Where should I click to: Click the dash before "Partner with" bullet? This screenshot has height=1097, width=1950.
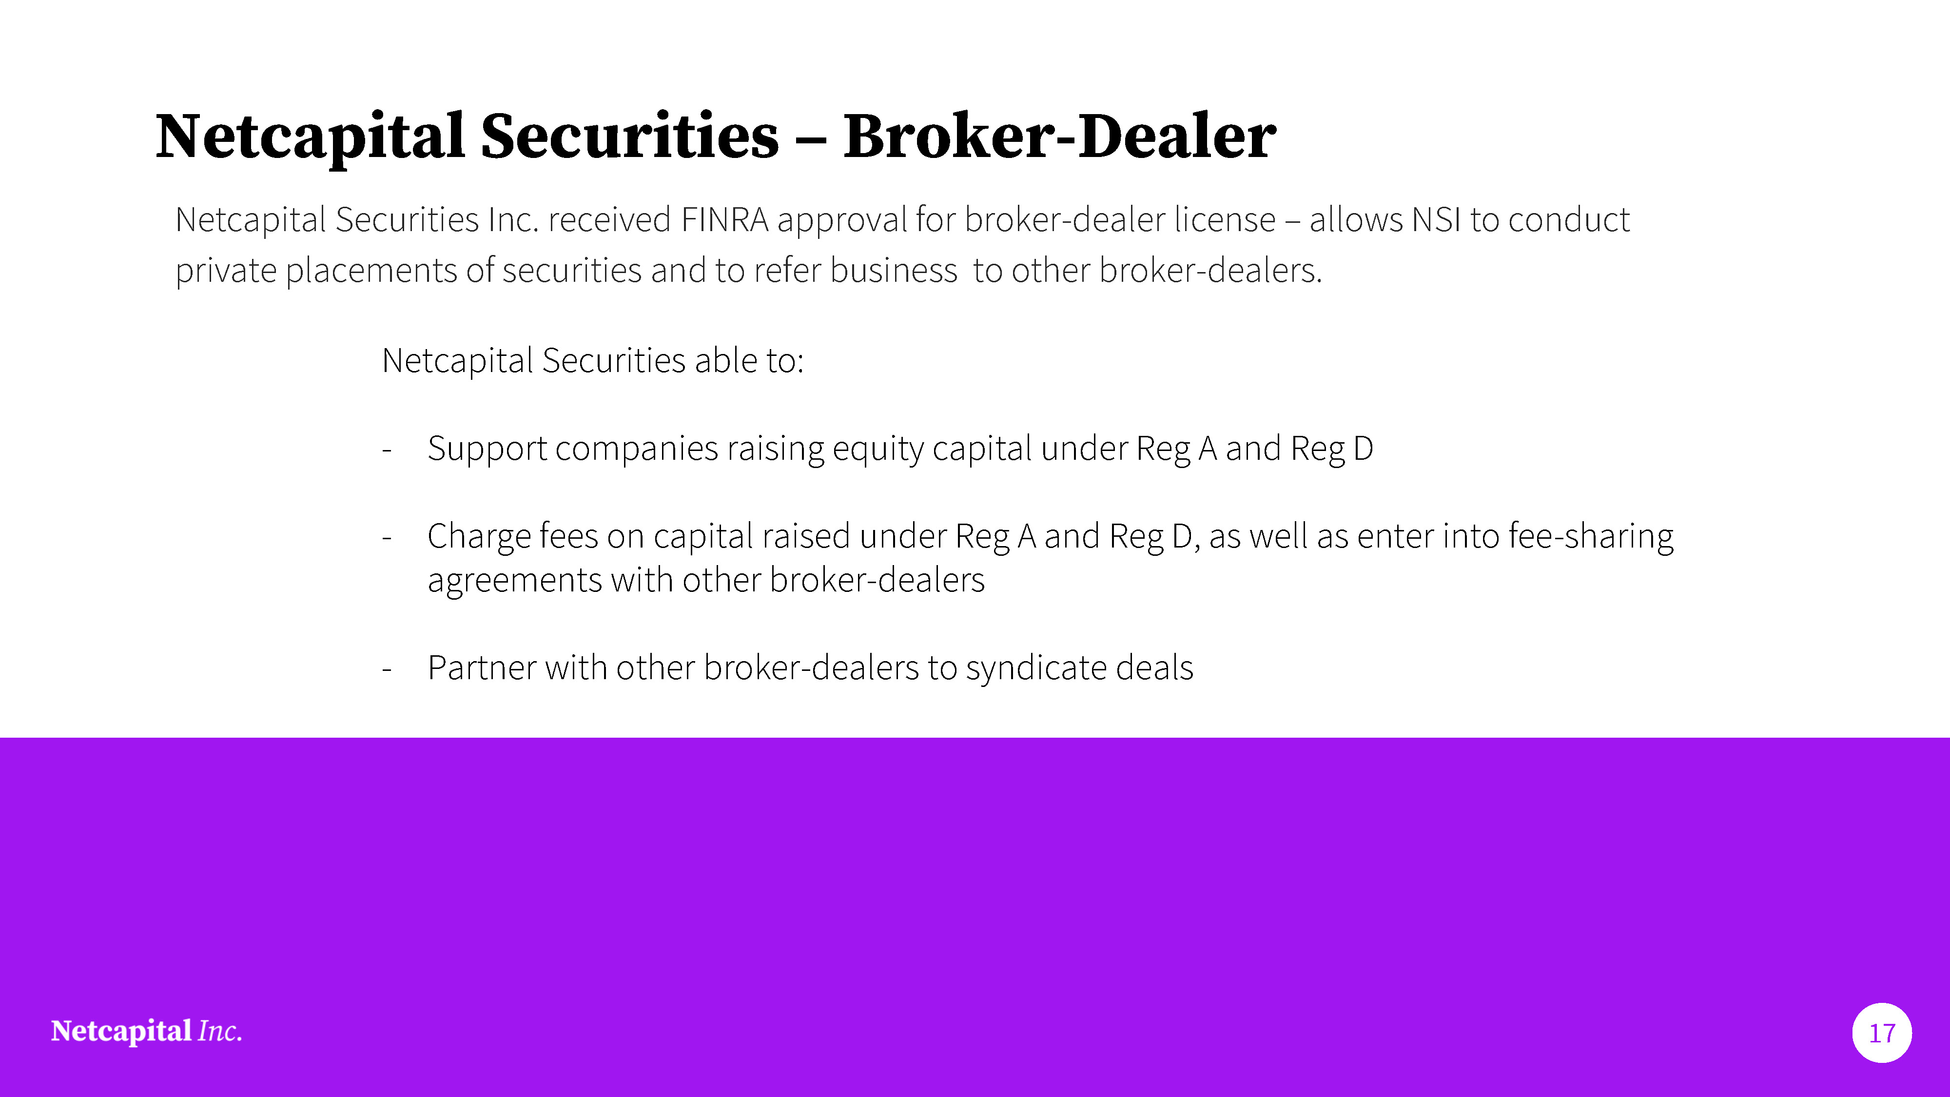tap(387, 669)
